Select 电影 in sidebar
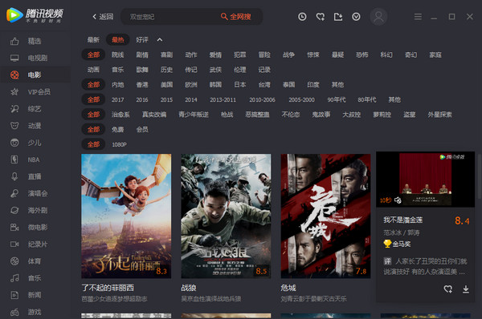Viewport: 482px width, 319px height. pyautogui.click(x=35, y=75)
